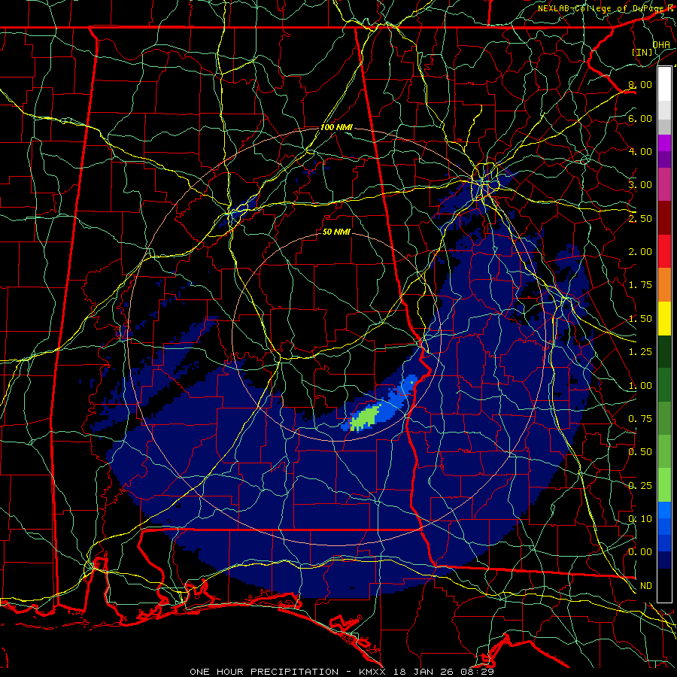This screenshot has width=677, height=677.
Task: Click the 2.50 legend value
Action: click(640, 218)
